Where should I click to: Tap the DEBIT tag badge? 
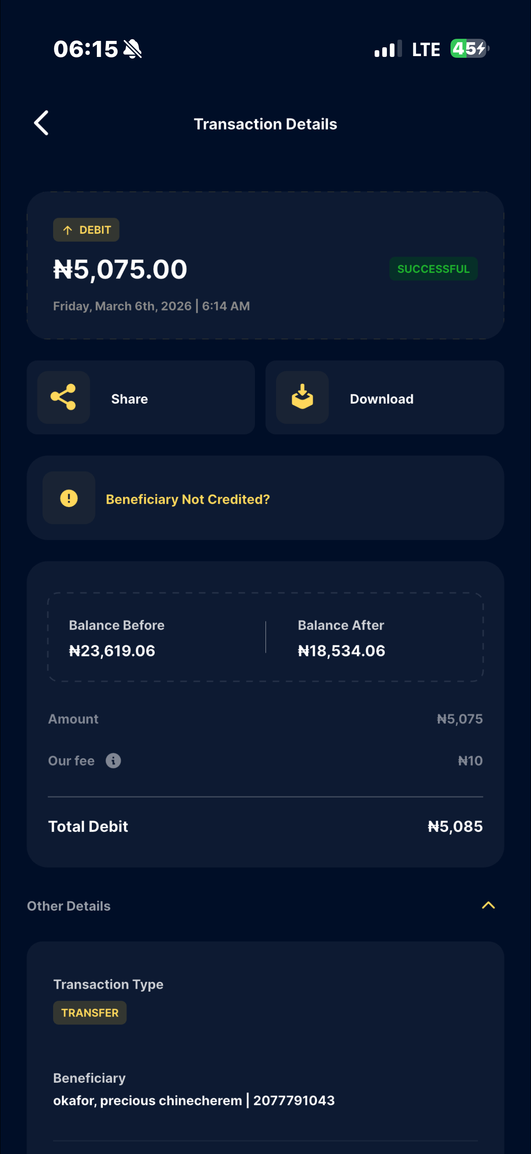(86, 230)
